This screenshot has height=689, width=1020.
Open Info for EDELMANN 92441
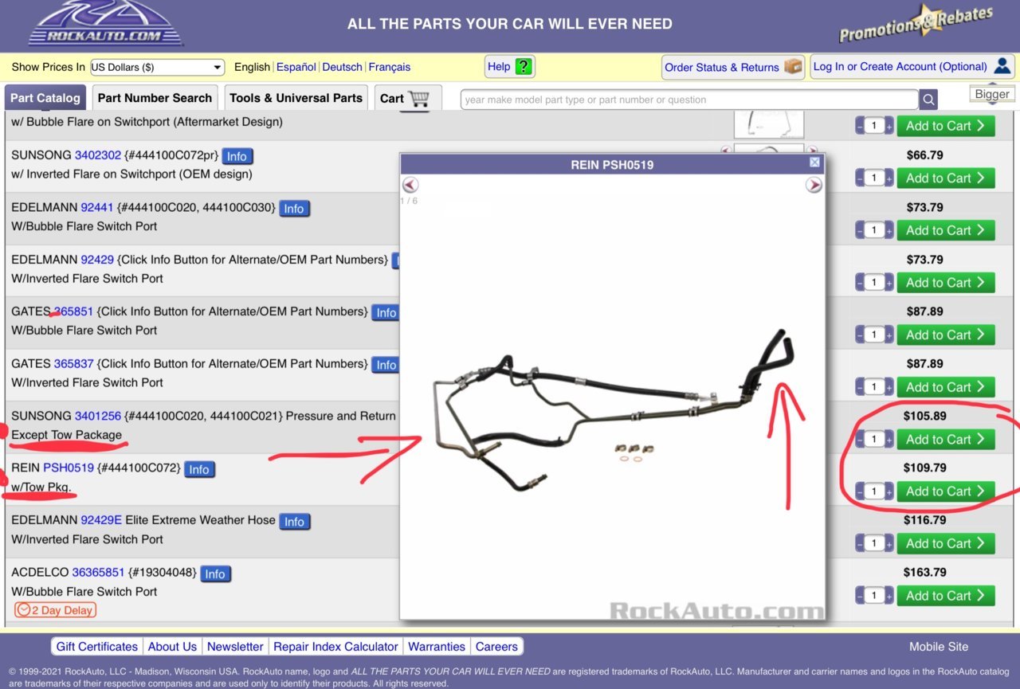(294, 209)
